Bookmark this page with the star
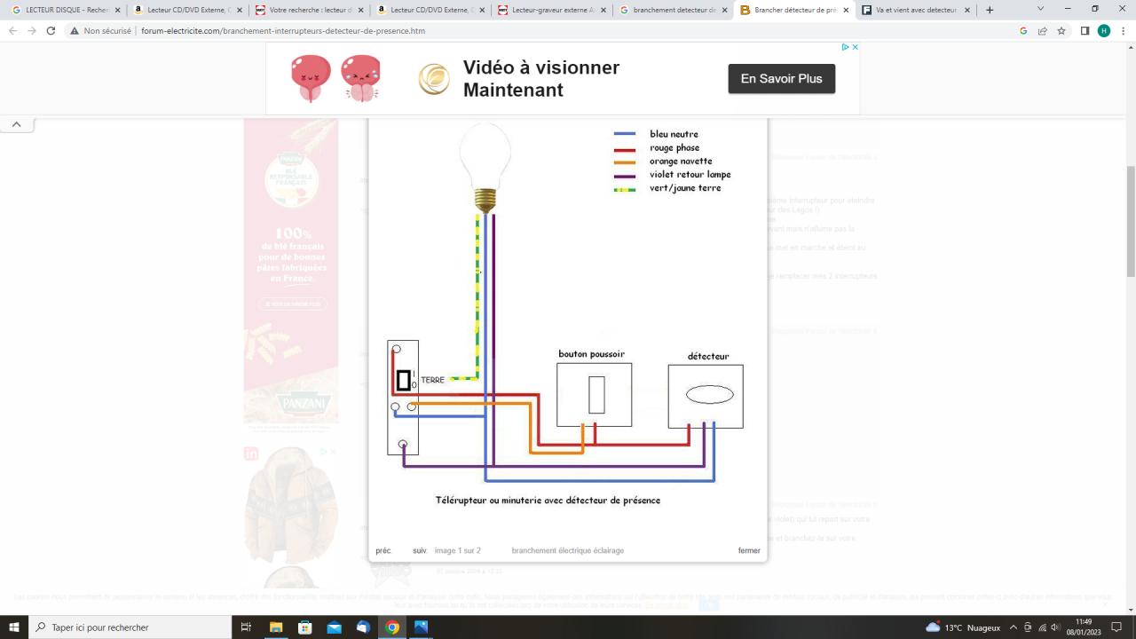Image resolution: width=1136 pixels, height=639 pixels. coord(1061,30)
